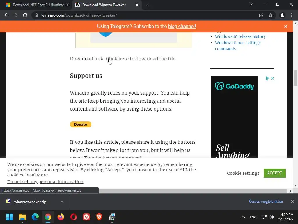Click Do not sell my personal information

coord(45,181)
